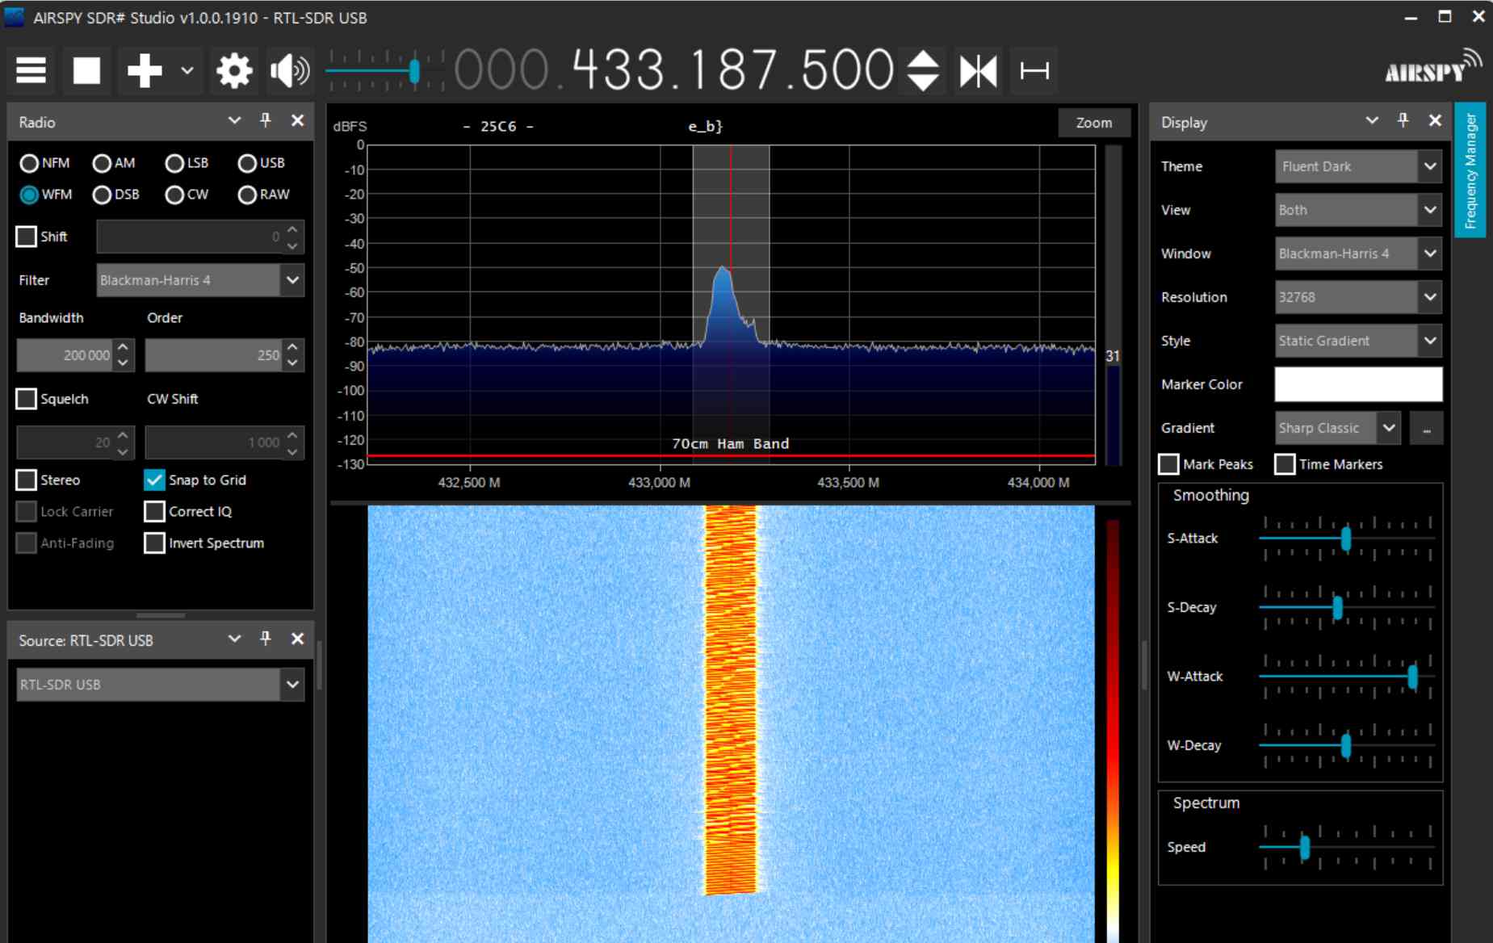Click the gradient editor ellipsis button
Screen dimensions: 1493x943
[x=1426, y=428]
